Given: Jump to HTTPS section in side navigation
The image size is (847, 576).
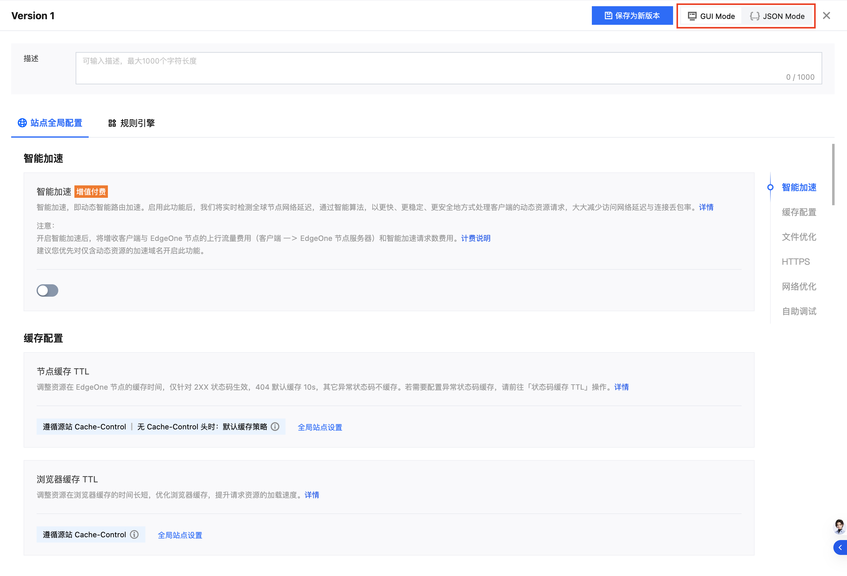Looking at the screenshot, I should [796, 262].
